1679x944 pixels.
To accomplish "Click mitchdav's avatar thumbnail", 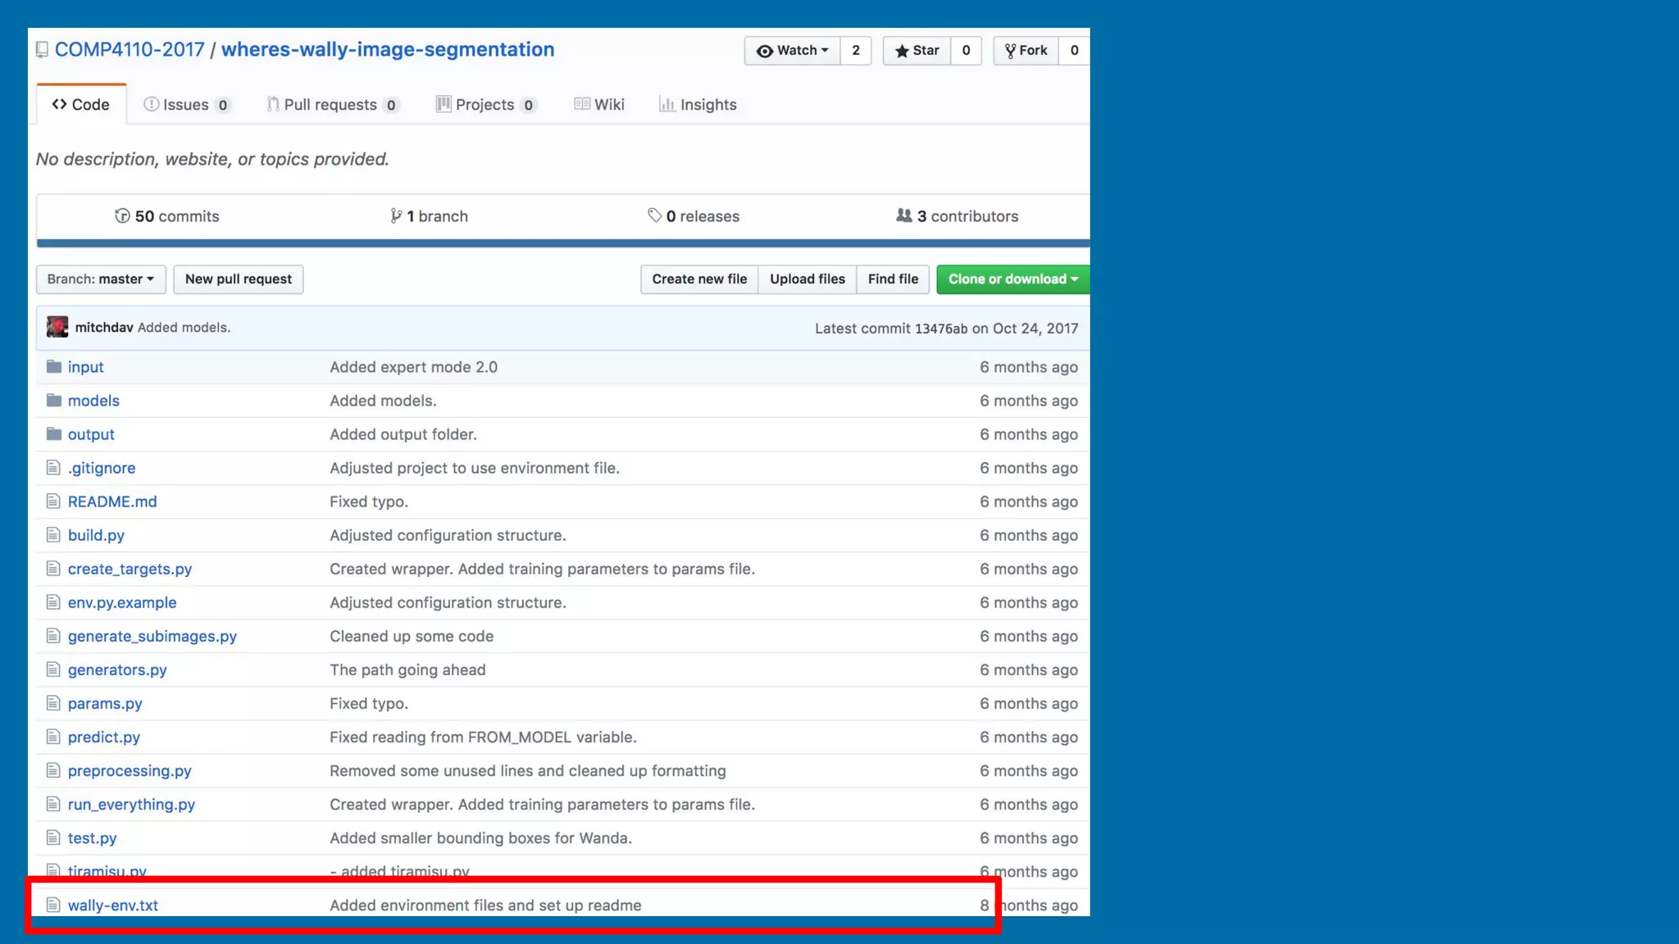I will (57, 327).
